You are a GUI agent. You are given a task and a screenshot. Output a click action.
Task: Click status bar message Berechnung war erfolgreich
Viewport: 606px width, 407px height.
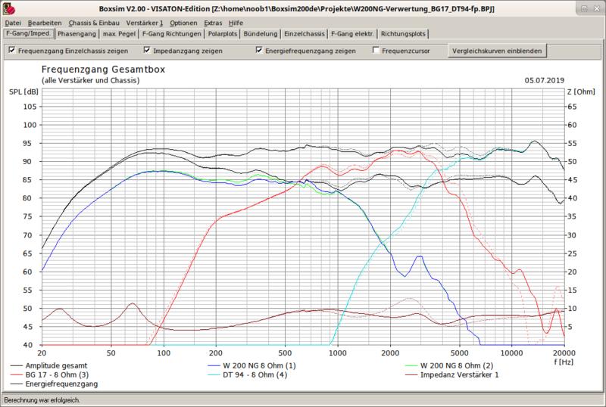(x=42, y=400)
